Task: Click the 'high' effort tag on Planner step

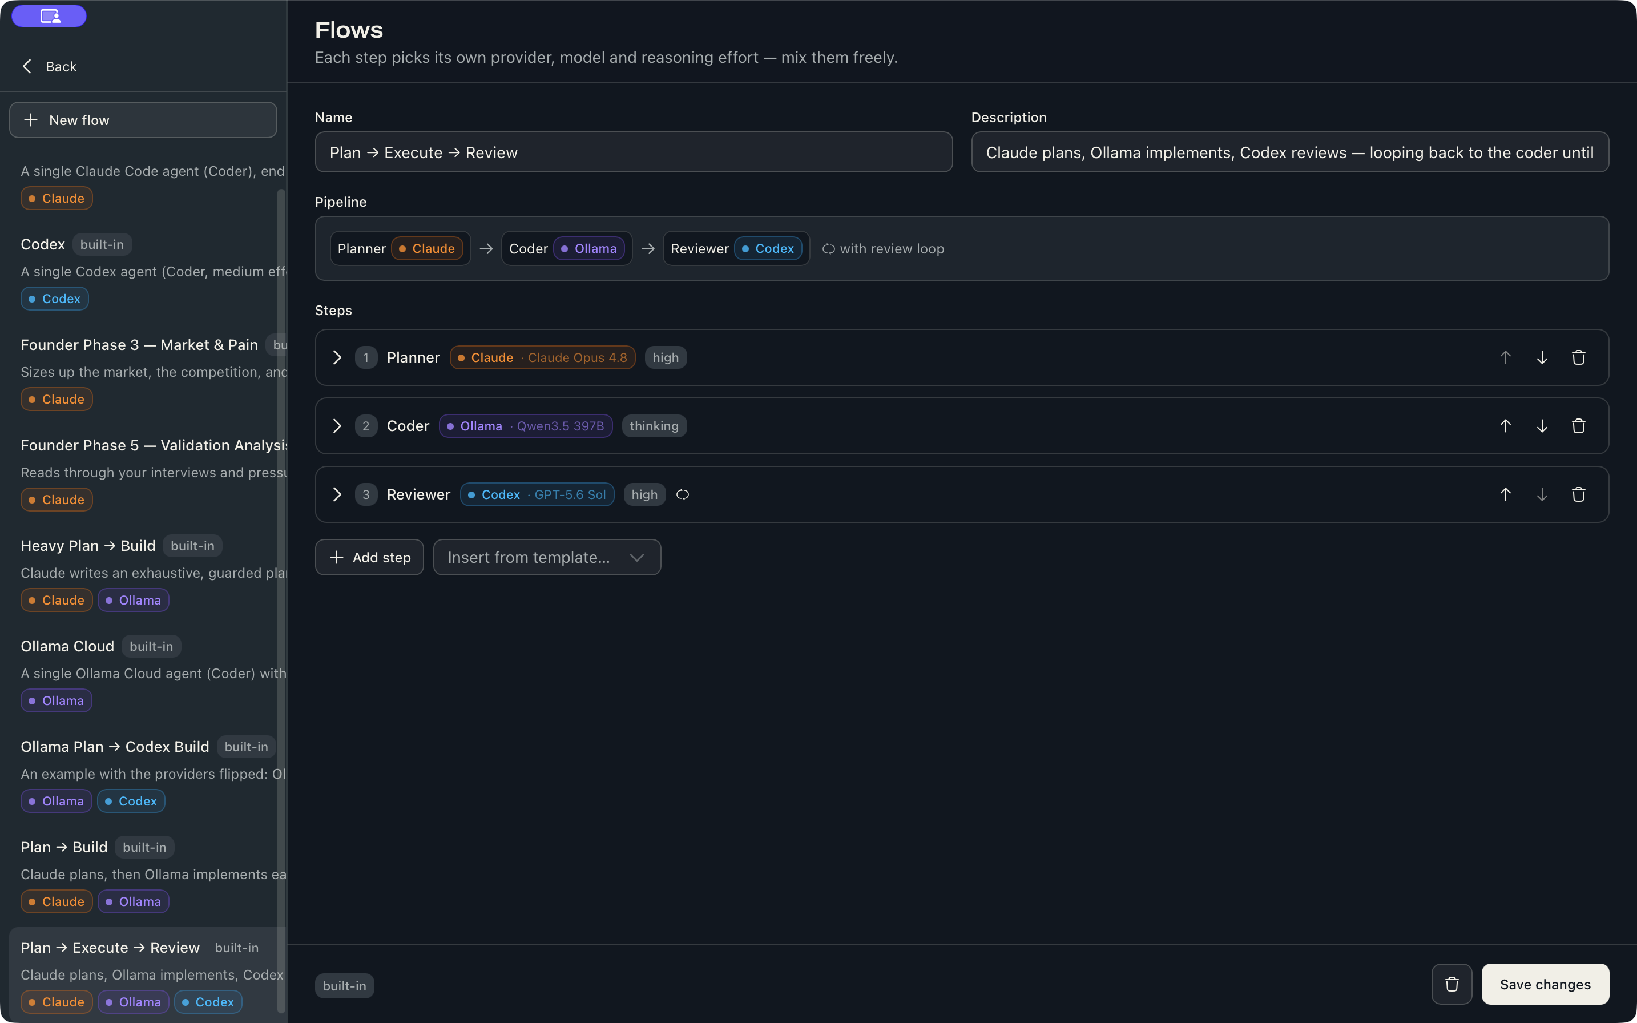Action: pyautogui.click(x=666, y=357)
